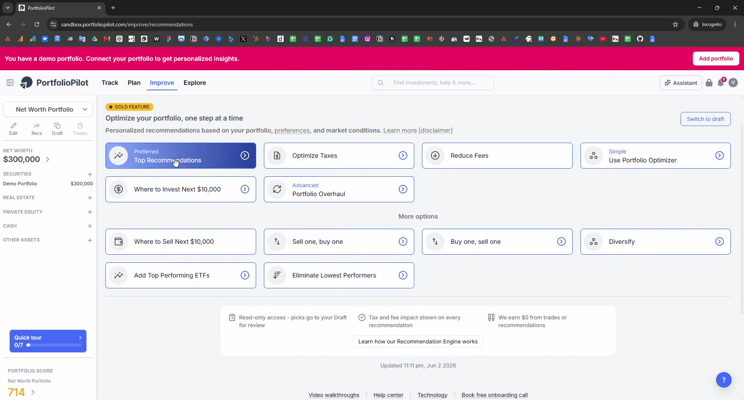Click Book free onboarding call link
This screenshot has width=744, height=400.
(x=494, y=395)
